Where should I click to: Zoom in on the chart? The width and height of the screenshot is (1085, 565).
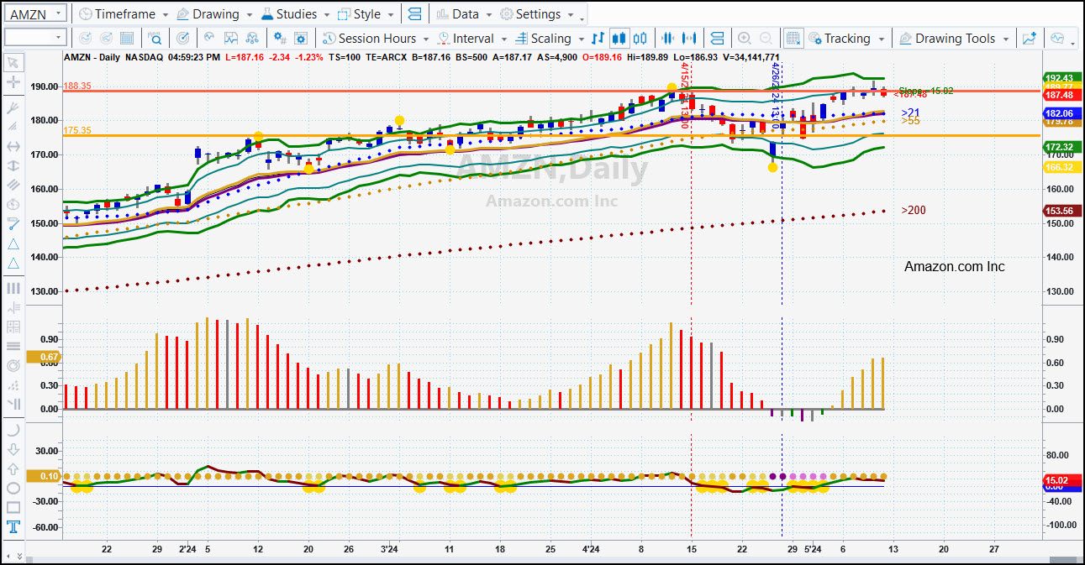click(744, 39)
